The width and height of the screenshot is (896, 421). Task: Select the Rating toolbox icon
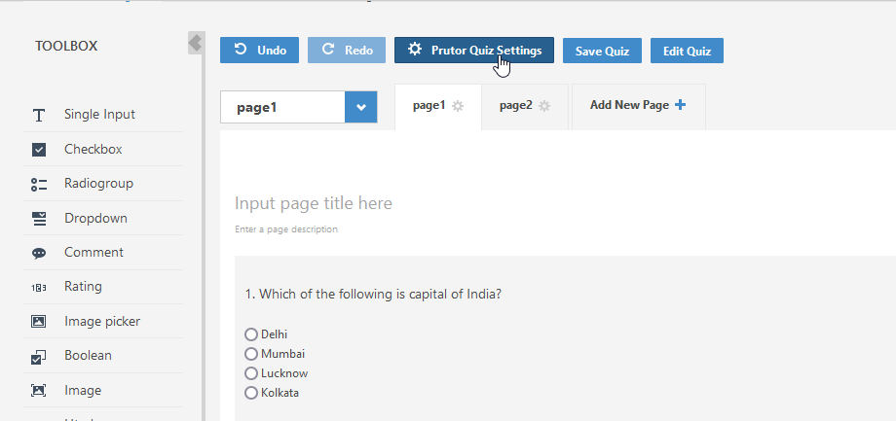pos(39,287)
